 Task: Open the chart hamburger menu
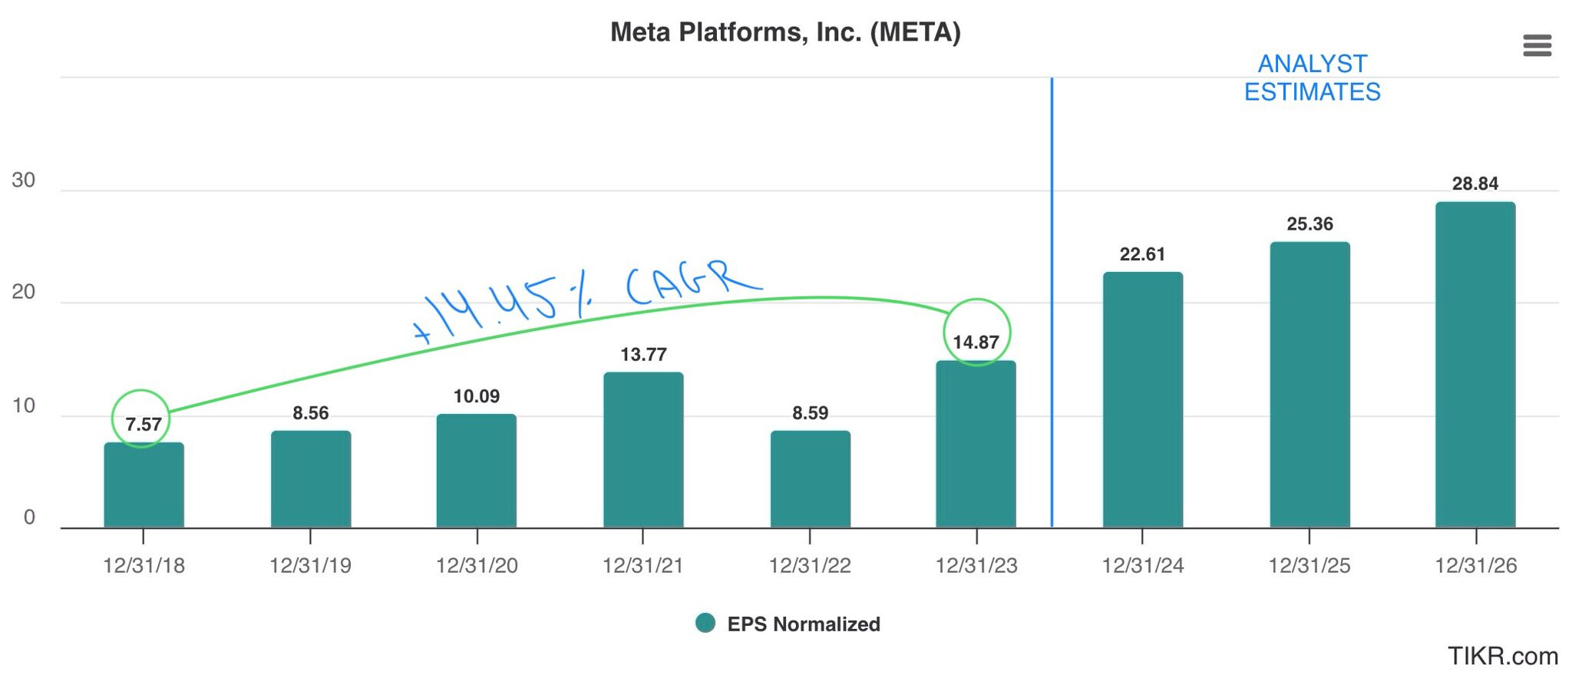[x=1537, y=45]
